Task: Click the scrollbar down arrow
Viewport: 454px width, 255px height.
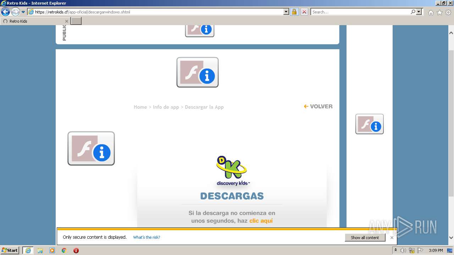Action: pyautogui.click(x=451, y=238)
